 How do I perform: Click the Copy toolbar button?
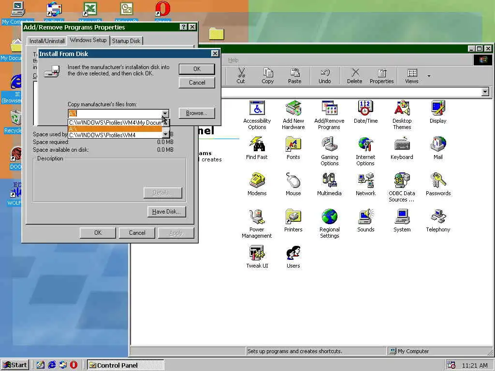click(x=268, y=76)
